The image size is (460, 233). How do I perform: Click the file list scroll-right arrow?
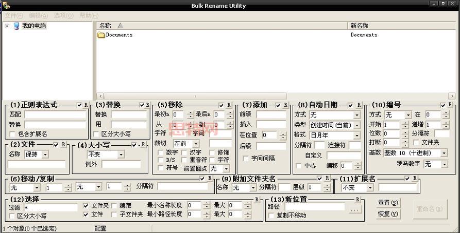(x=452, y=96)
